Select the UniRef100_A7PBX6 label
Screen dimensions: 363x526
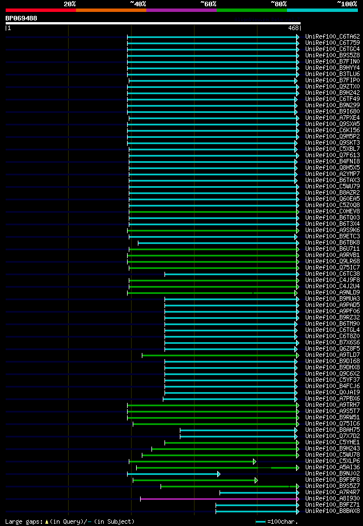pyautogui.click(x=332, y=399)
